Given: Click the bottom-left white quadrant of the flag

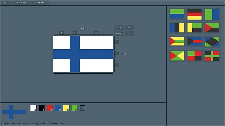Looking at the screenshot, I should pyautogui.click(x=62, y=66).
